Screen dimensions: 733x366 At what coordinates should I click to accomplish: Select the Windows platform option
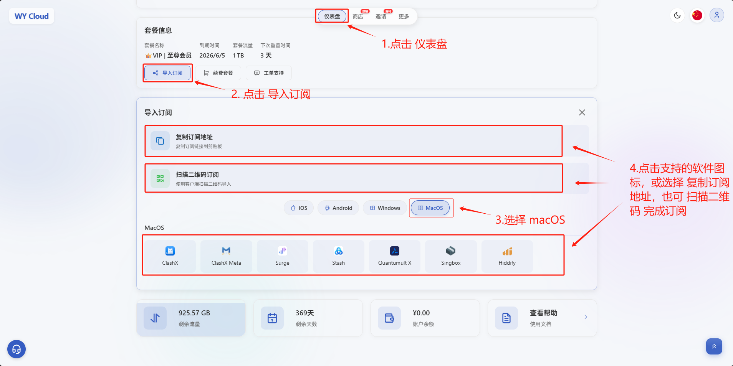(385, 208)
